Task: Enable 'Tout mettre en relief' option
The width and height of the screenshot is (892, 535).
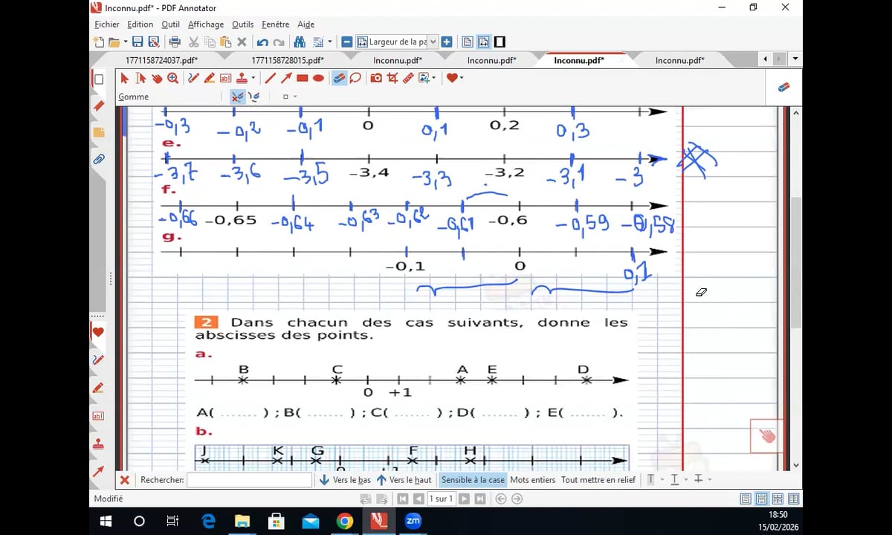Action: [598, 480]
